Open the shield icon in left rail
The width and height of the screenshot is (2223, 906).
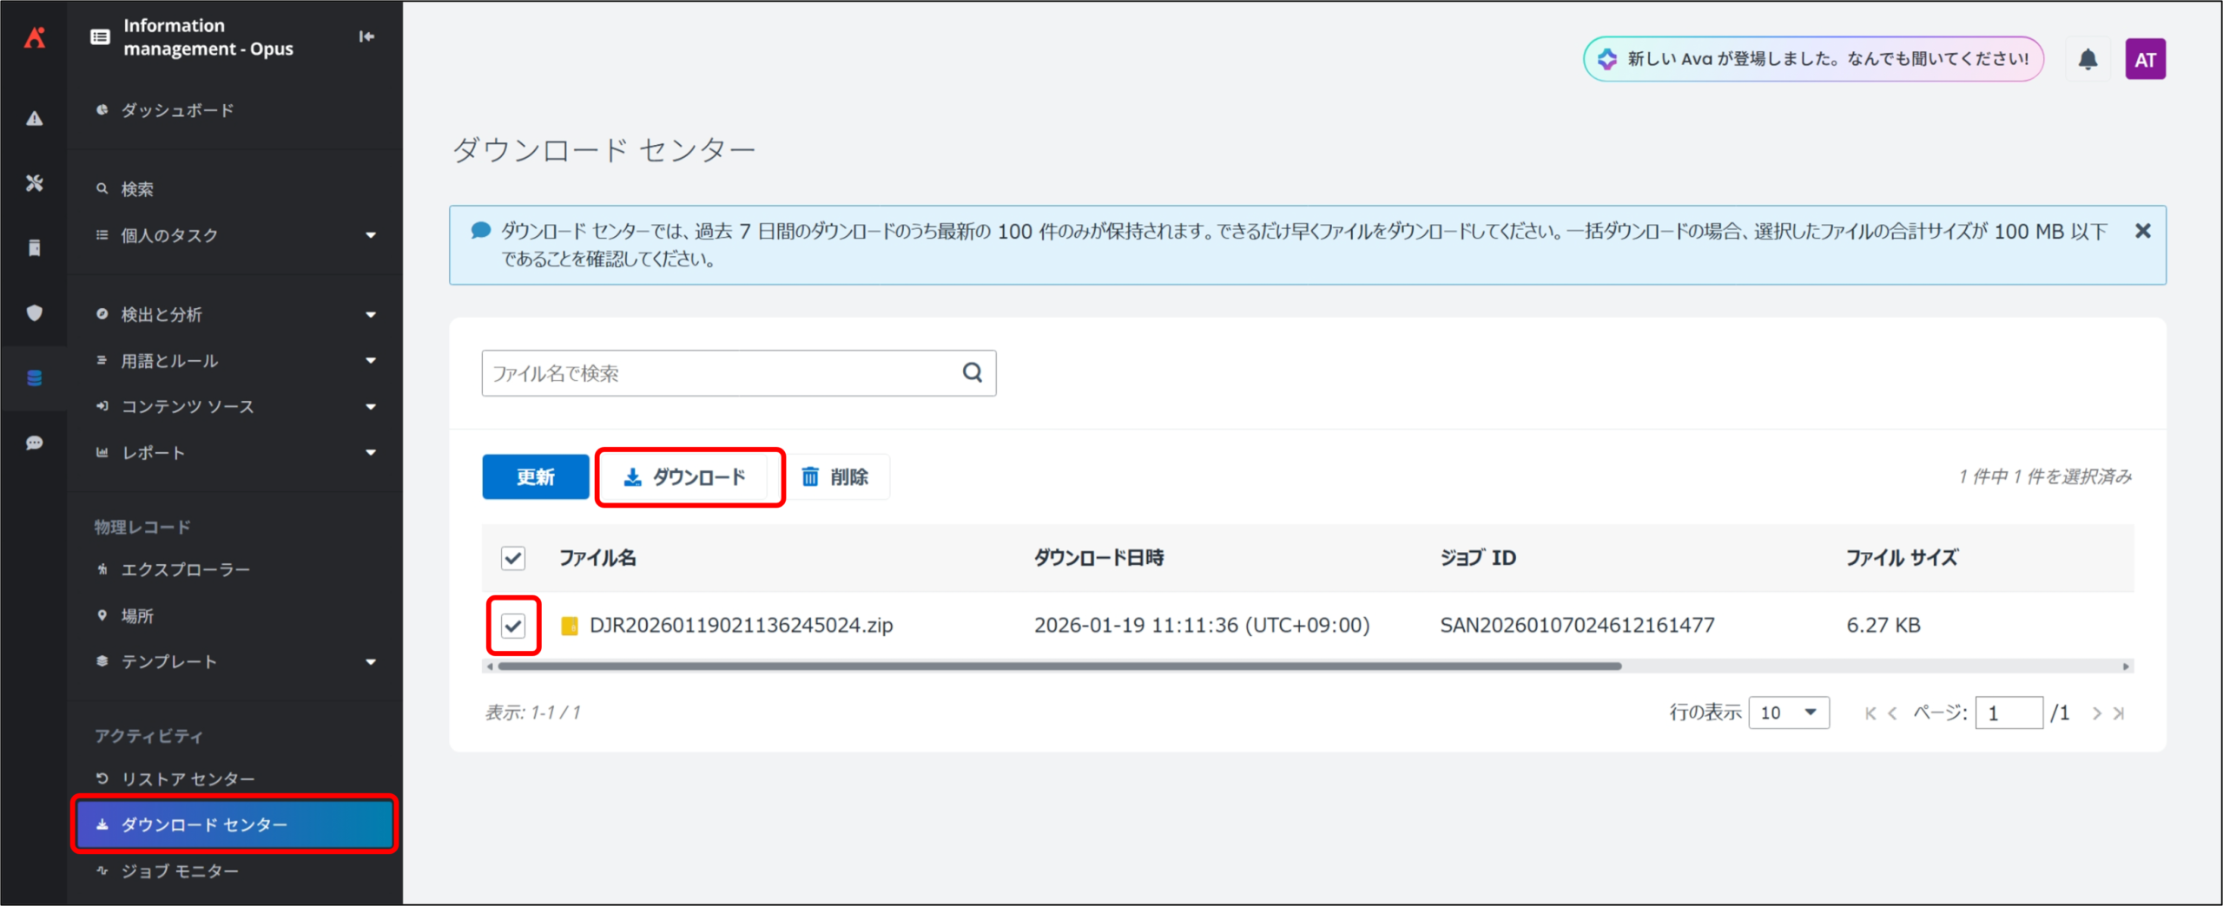(x=35, y=313)
